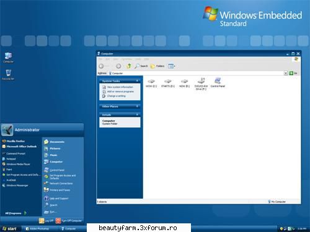Image resolution: width=310 pixels, height=232 pixels.
Task: Open the Run... dialog from the Start menu
Action: [50, 212]
